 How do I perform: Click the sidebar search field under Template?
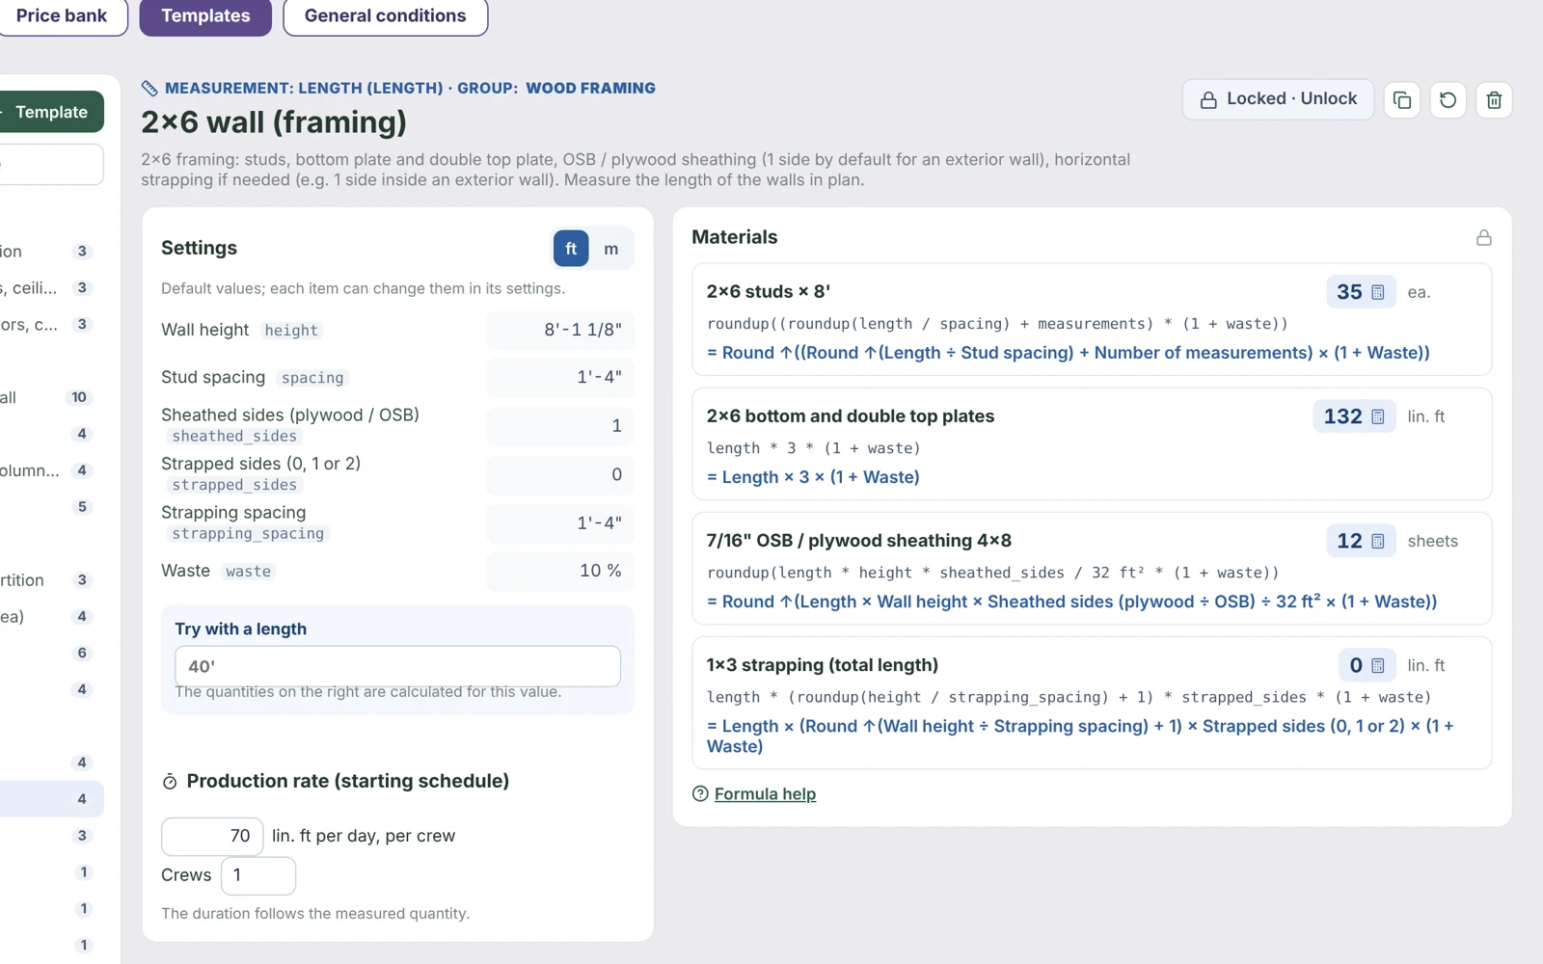coord(51,165)
